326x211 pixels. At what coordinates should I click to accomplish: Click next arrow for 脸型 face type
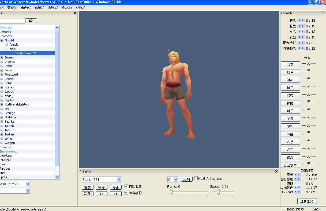pos(303,26)
